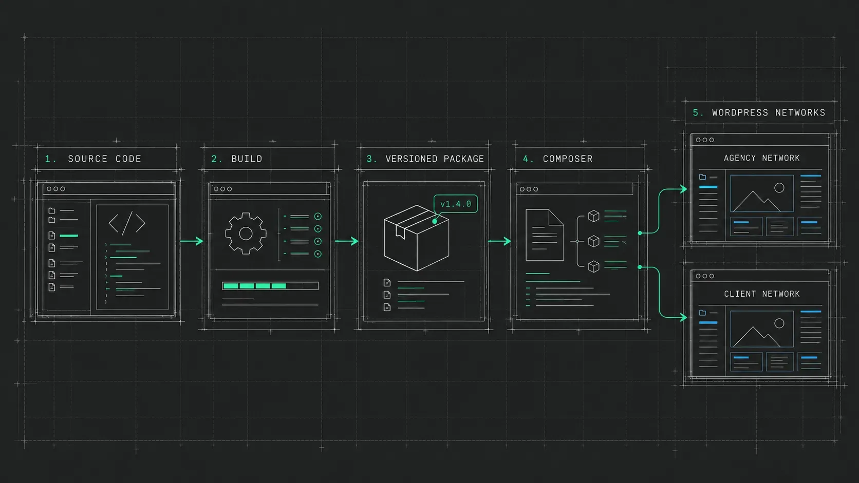Click the "1. SOURCE CODE" label
Image resolution: width=859 pixels, height=483 pixels.
point(93,159)
